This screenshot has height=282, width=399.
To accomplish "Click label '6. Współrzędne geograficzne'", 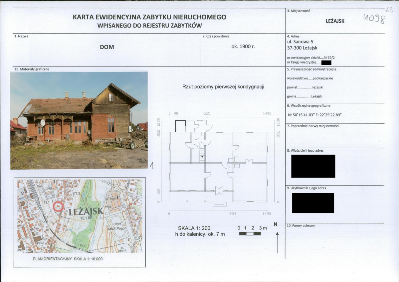I will coord(309,105).
